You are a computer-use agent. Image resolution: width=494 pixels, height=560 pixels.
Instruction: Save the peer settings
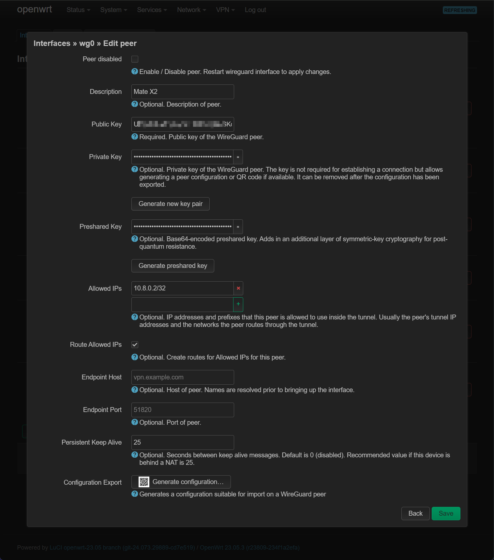click(446, 513)
